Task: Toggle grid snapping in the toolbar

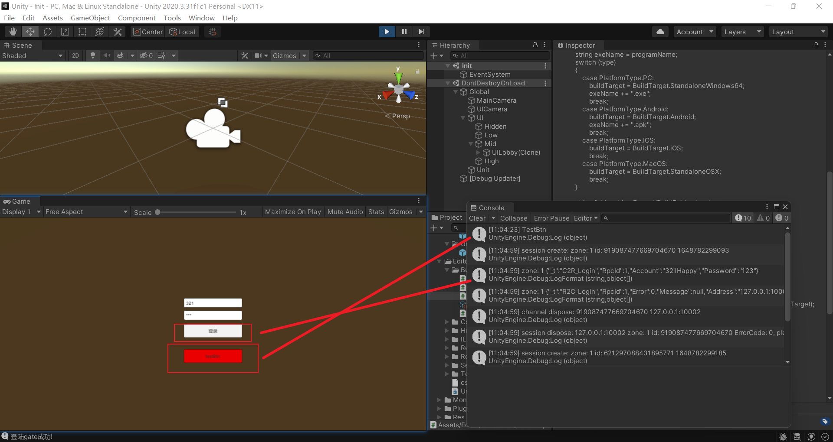Action: point(212,31)
